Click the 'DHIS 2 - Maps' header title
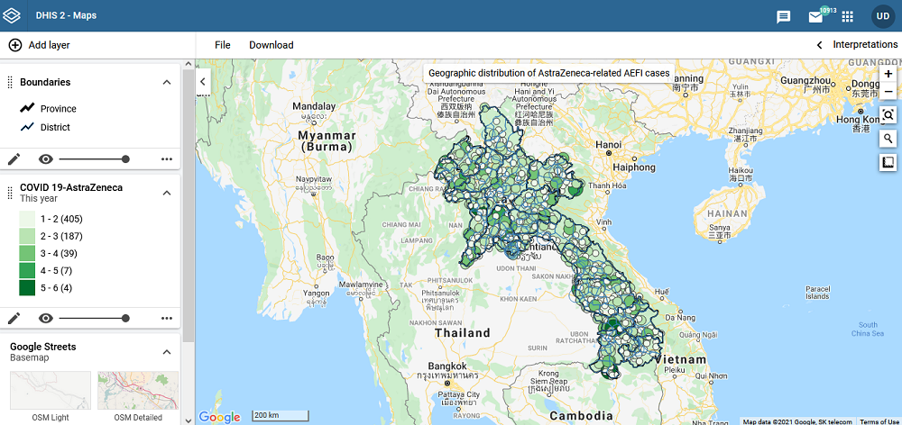This screenshot has height=425, width=902. pos(66,15)
